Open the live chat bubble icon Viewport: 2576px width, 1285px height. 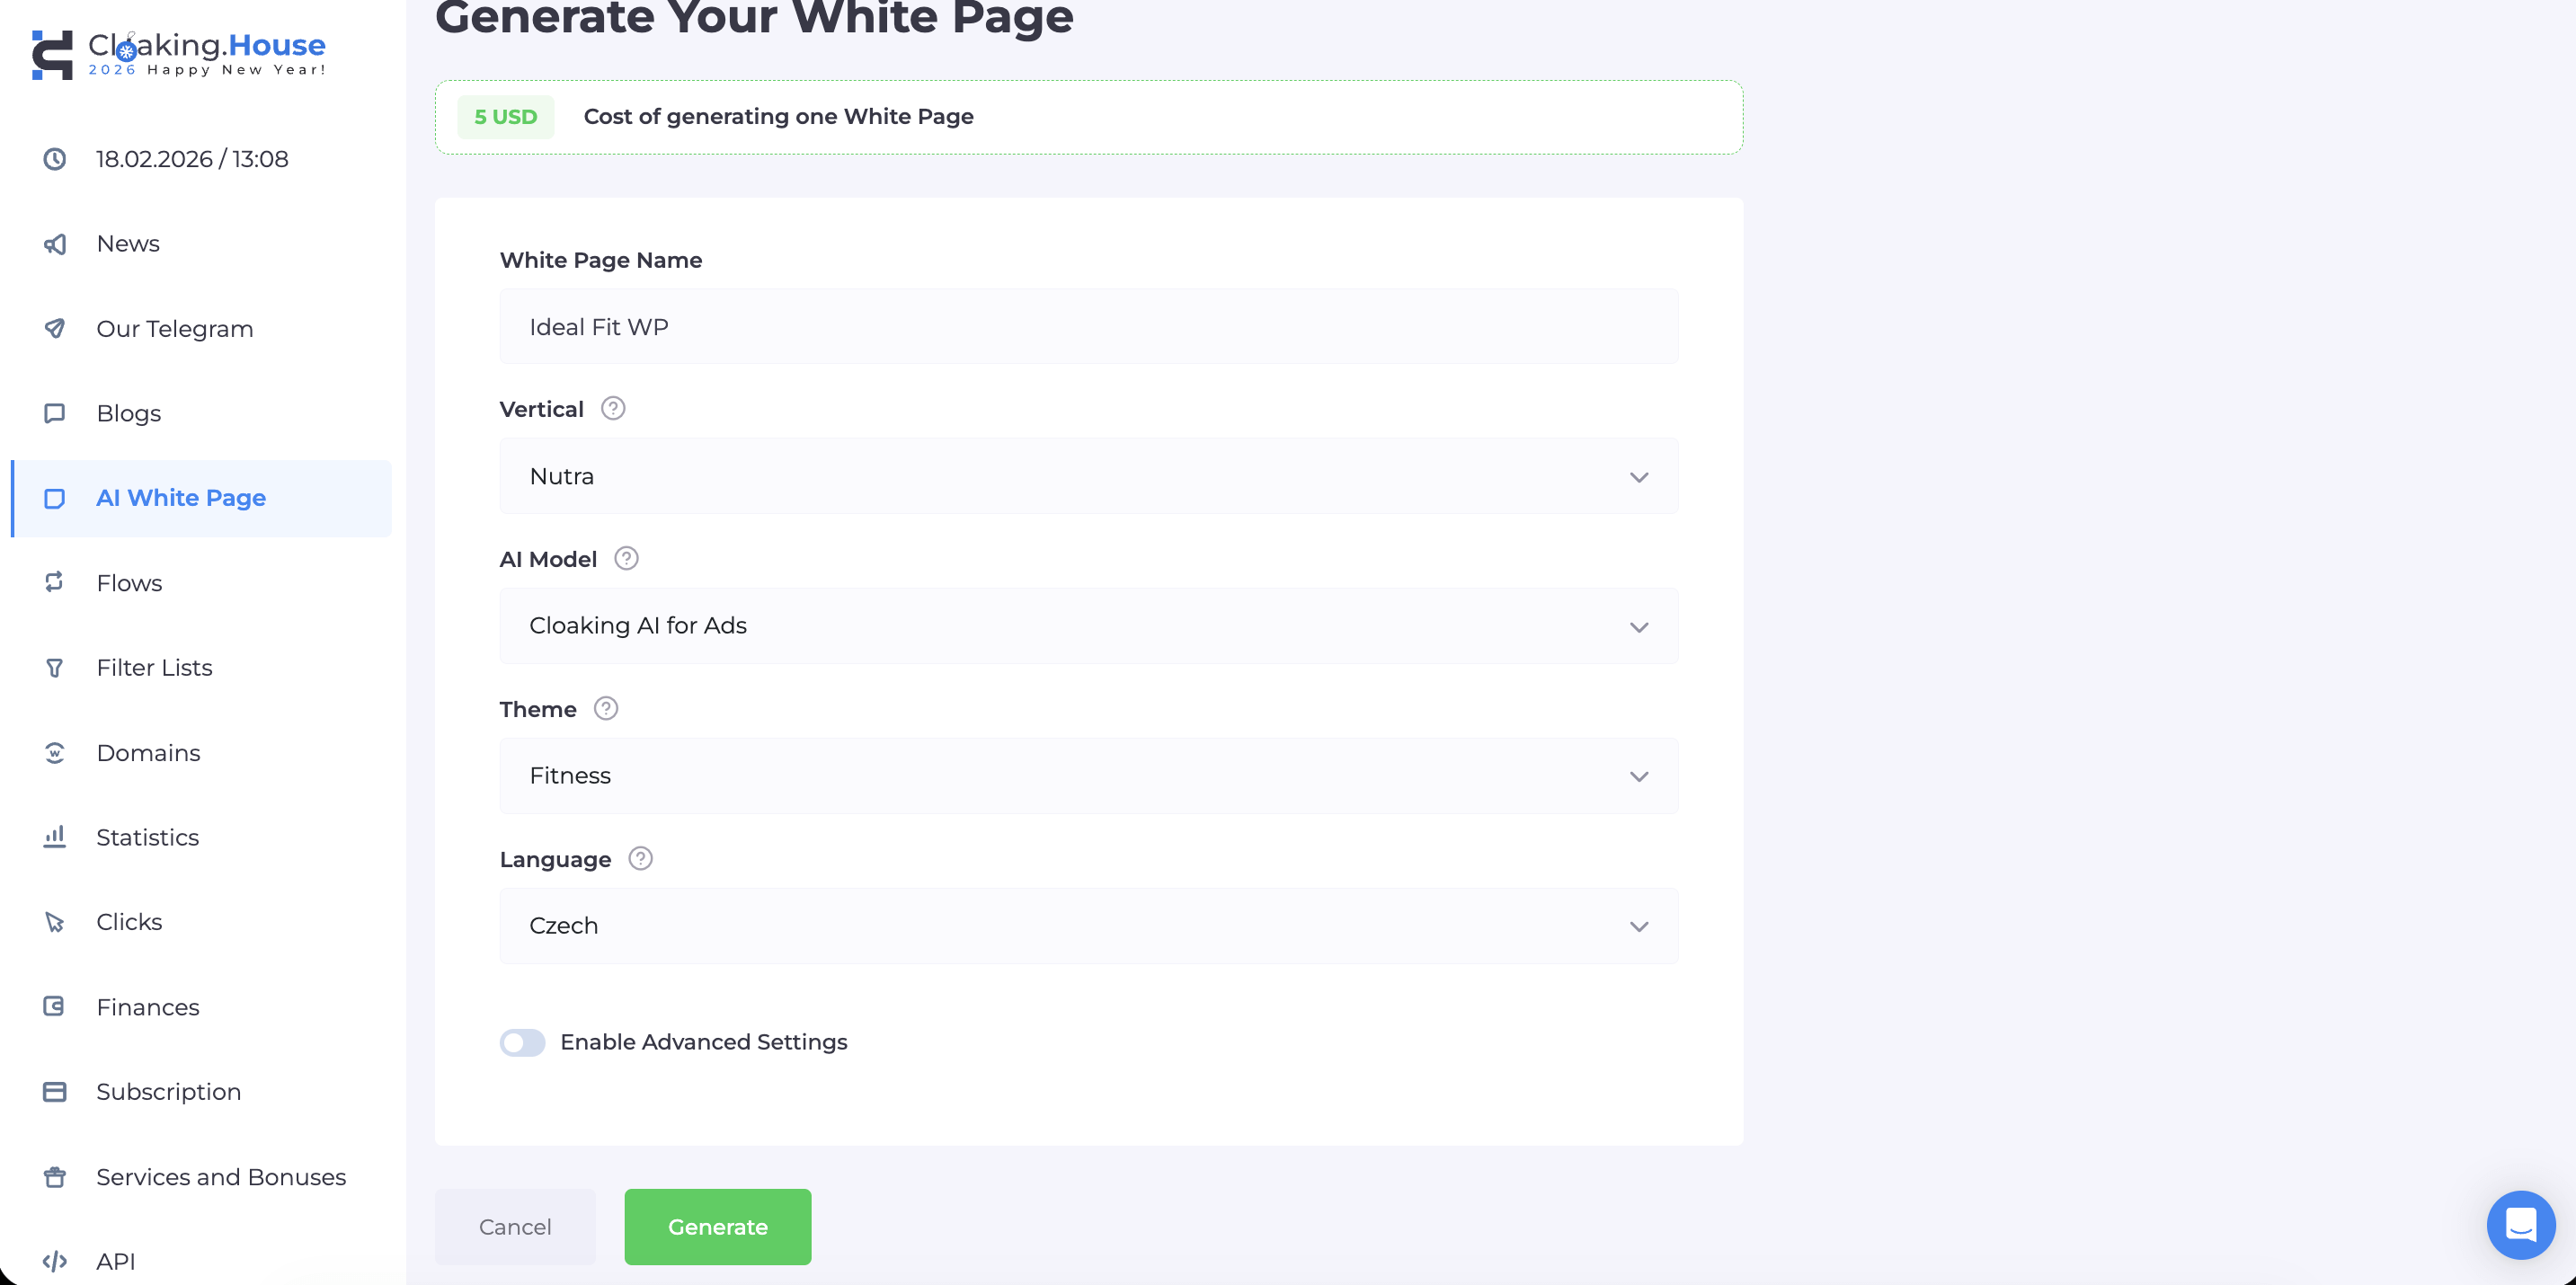(x=2519, y=1224)
